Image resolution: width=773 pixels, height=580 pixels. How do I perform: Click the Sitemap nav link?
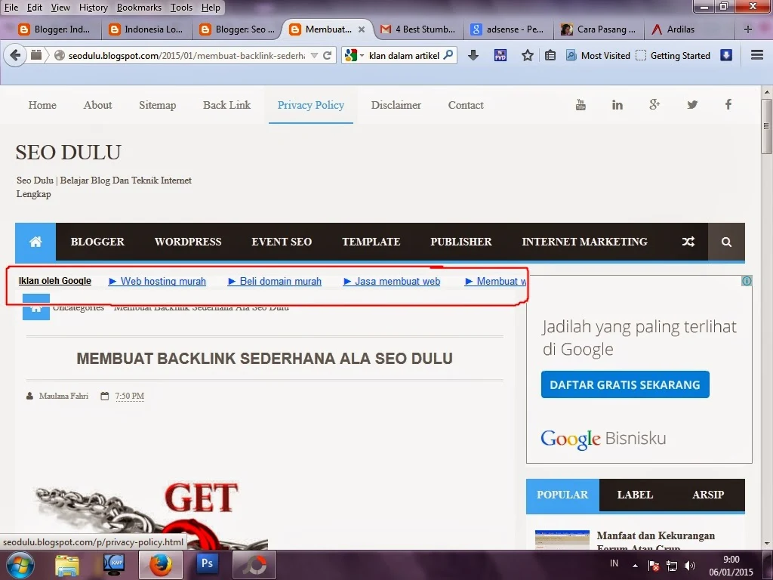pyautogui.click(x=157, y=105)
